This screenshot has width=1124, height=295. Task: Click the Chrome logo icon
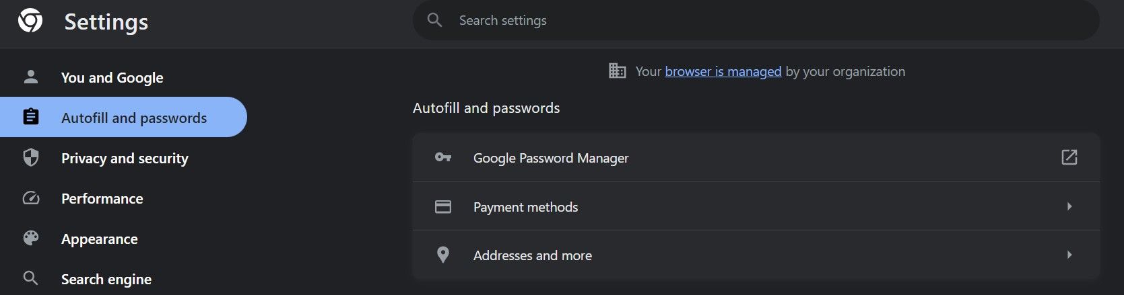click(30, 21)
